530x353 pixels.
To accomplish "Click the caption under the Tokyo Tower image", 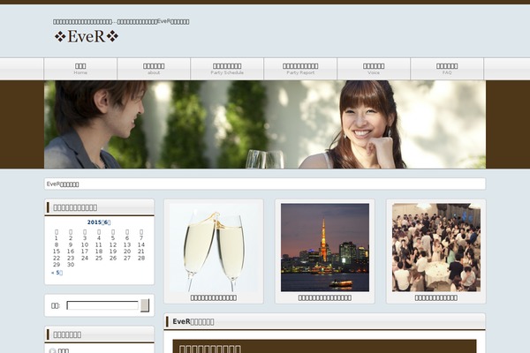I will 325,297.
